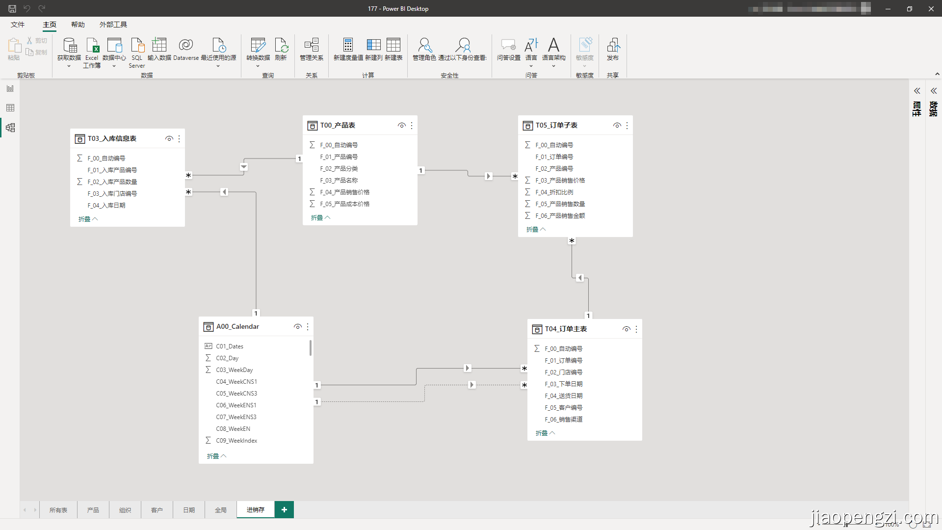Viewport: 942px width, 530px height.
Task: Expand the data (数据) pane chevron
Action: tap(934, 91)
